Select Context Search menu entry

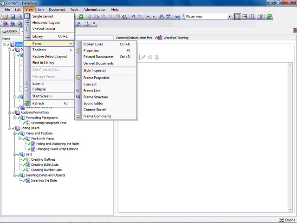click(x=106, y=110)
